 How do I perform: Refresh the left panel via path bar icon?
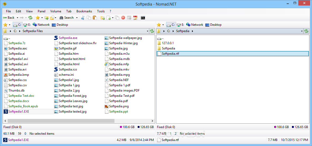pos(152,31)
